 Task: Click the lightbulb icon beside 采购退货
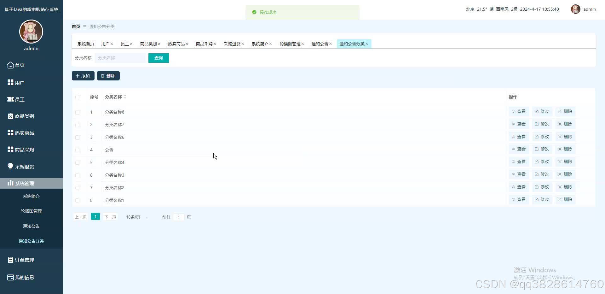click(x=10, y=166)
